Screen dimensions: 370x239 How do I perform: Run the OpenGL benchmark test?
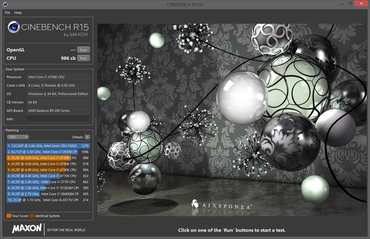coord(84,50)
